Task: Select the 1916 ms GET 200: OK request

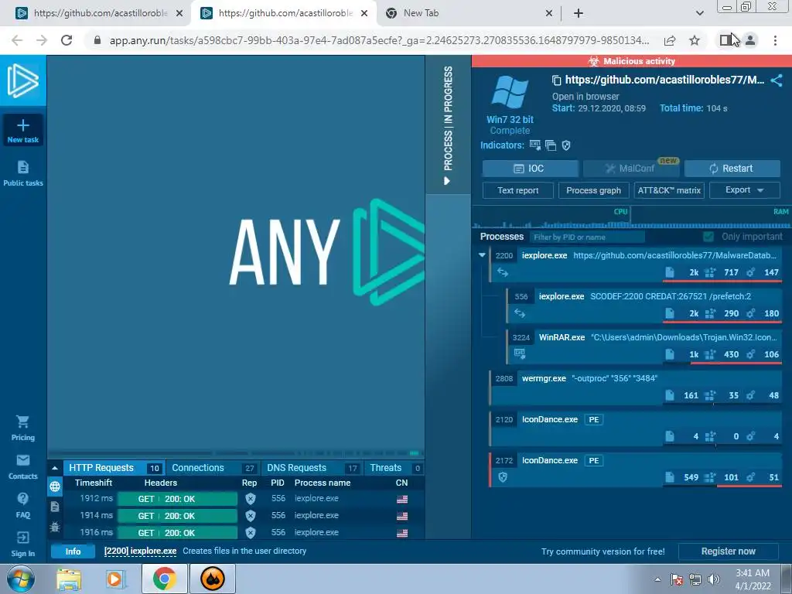Action: 177,533
